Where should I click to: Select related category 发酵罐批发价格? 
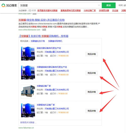[38, 41]
